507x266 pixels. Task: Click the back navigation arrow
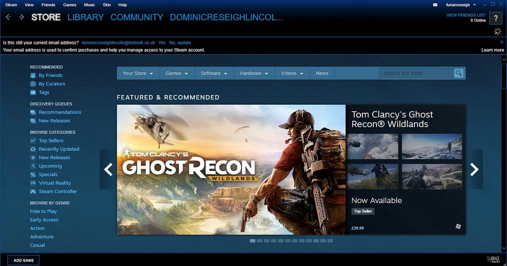point(8,17)
